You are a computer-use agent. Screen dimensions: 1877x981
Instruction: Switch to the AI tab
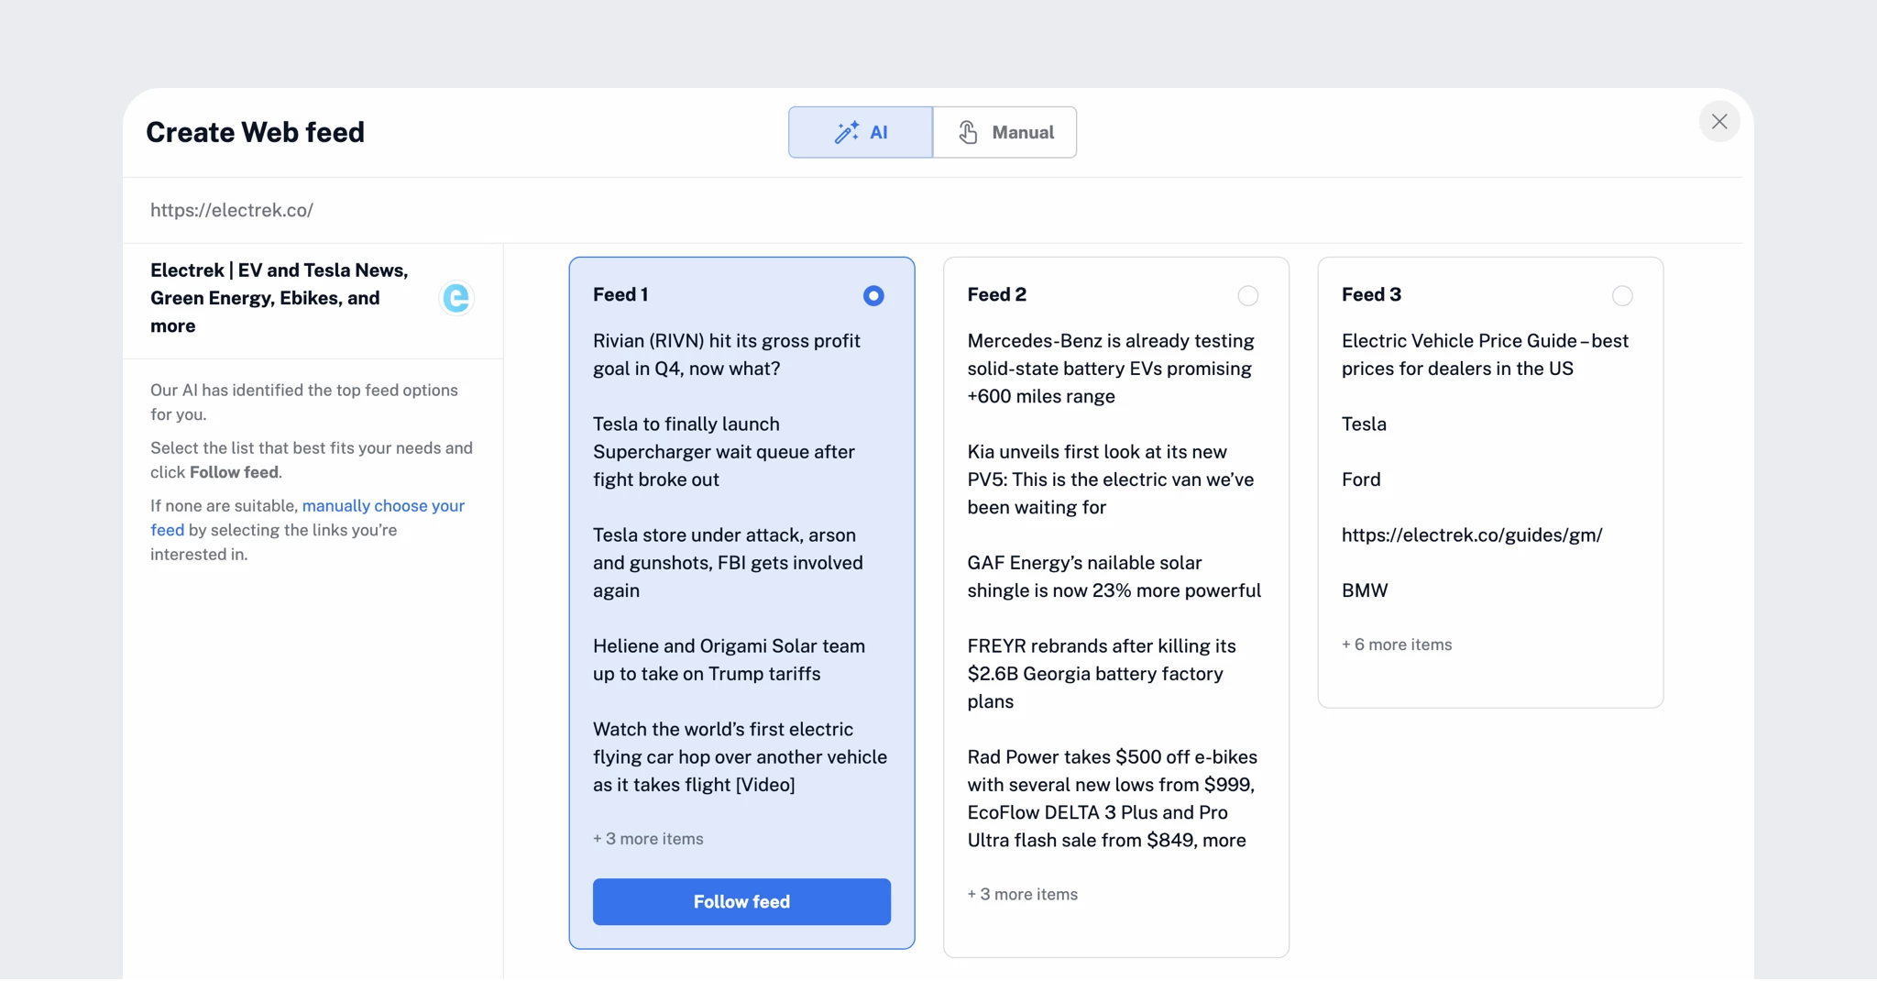tap(861, 132)
